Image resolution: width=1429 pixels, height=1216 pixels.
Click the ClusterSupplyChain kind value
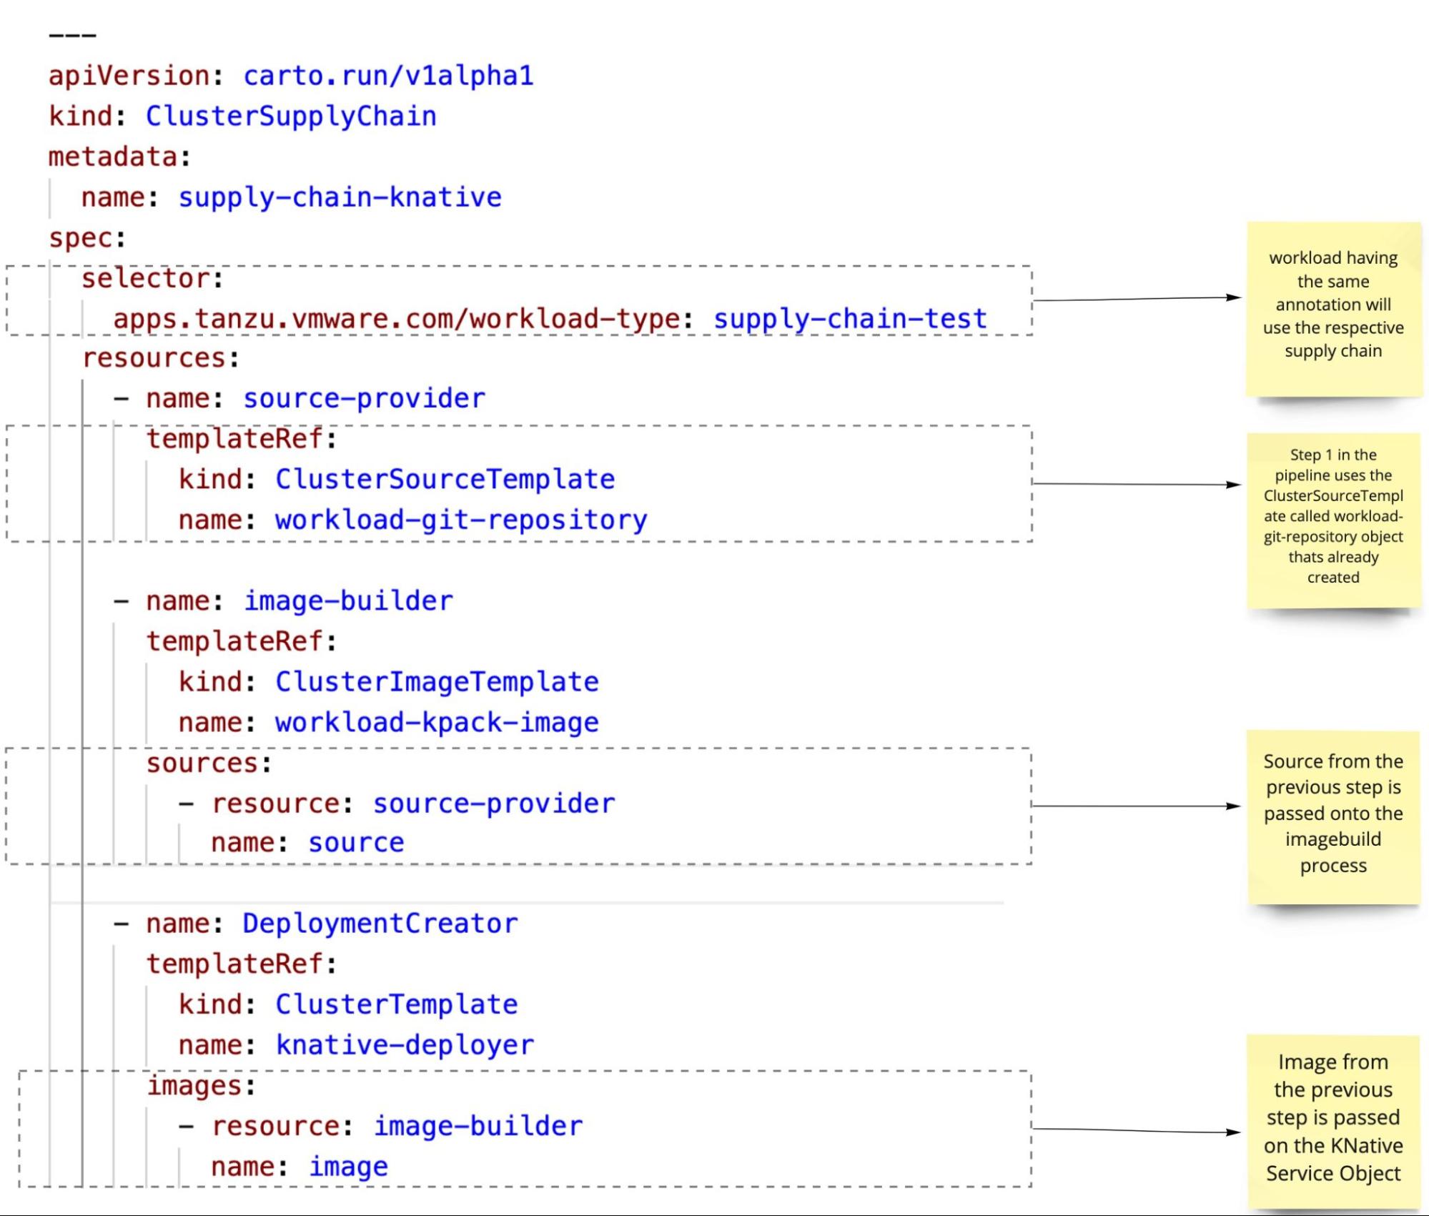(x=291, y=117)
